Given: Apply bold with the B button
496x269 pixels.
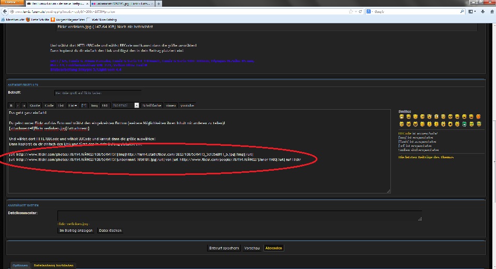Looking at the screenshot, I should pyautogui.click(x=11, y=106).
